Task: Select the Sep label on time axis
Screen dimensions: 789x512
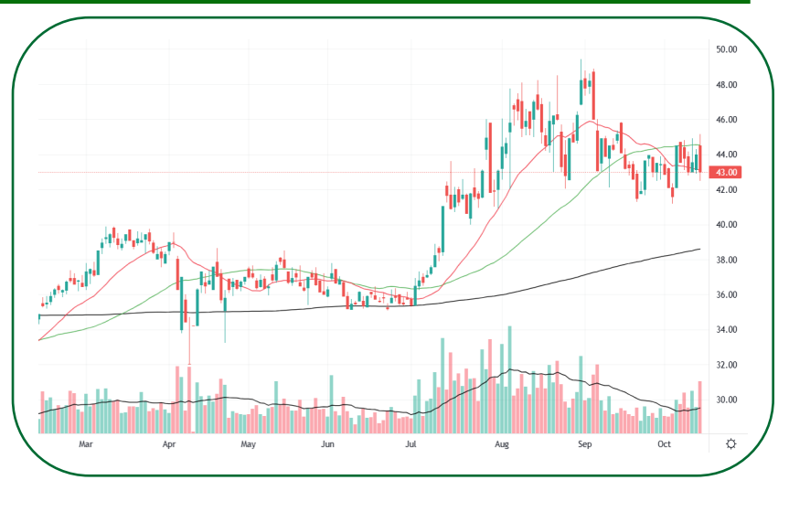Action: 585,444
